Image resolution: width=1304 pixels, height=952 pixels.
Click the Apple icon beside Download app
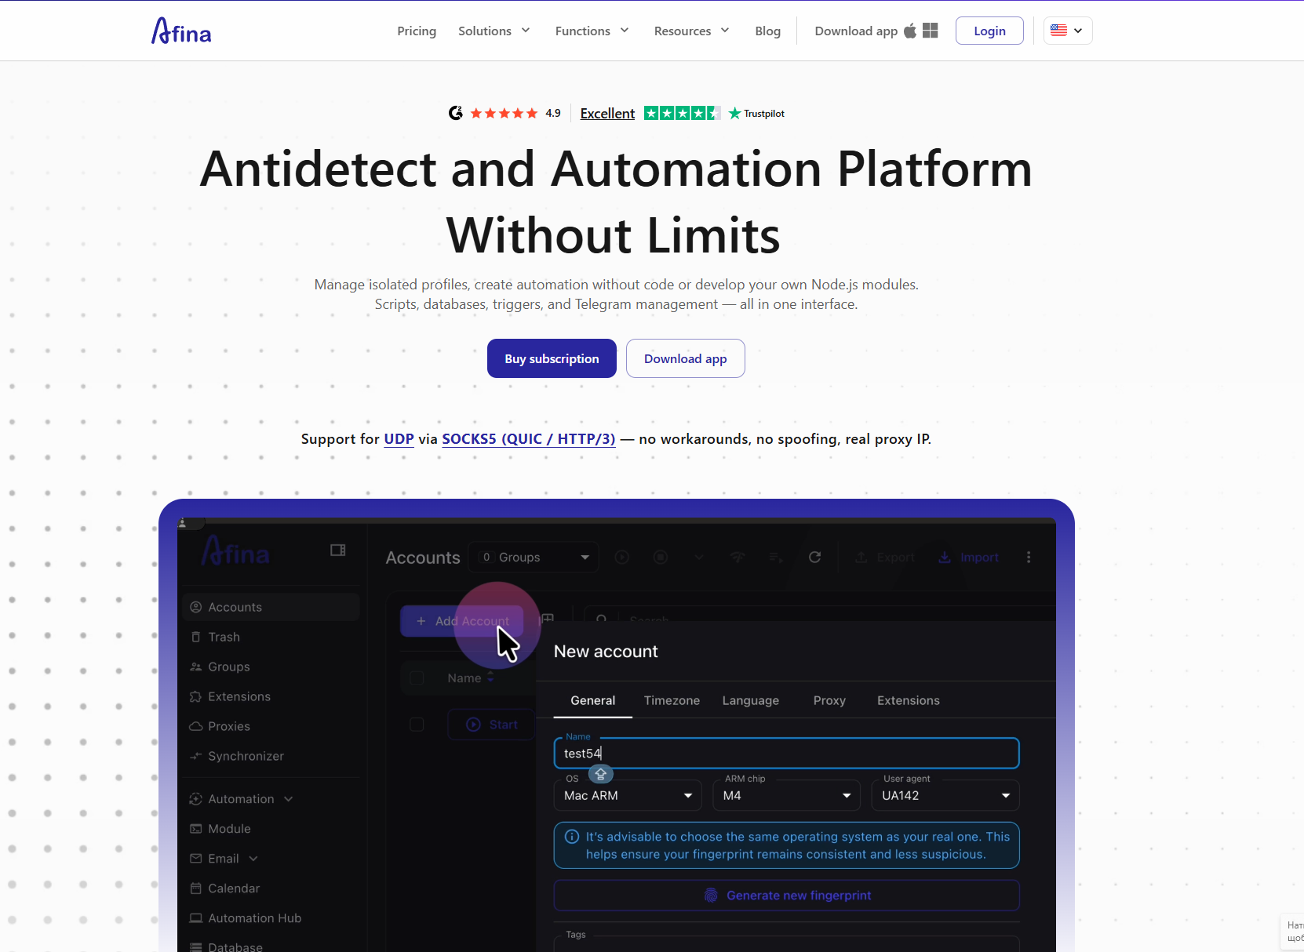910,31
